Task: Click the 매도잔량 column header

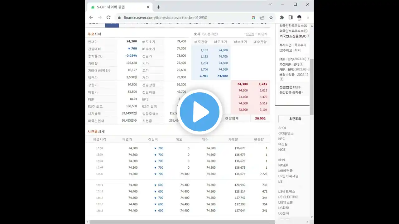Action: [201, 42]
